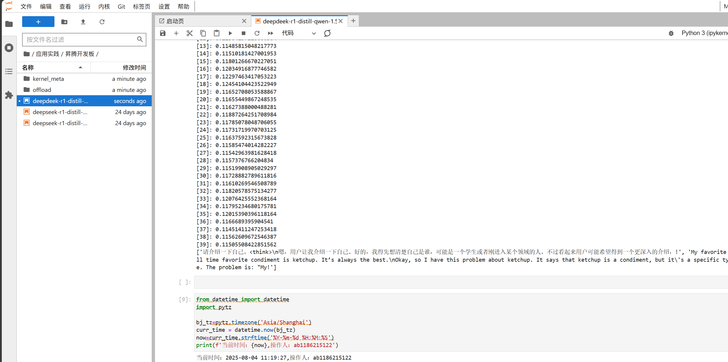
Task: Open the running kernels sidebar panel
Action: pyautogui.click(x=9, y=48)
